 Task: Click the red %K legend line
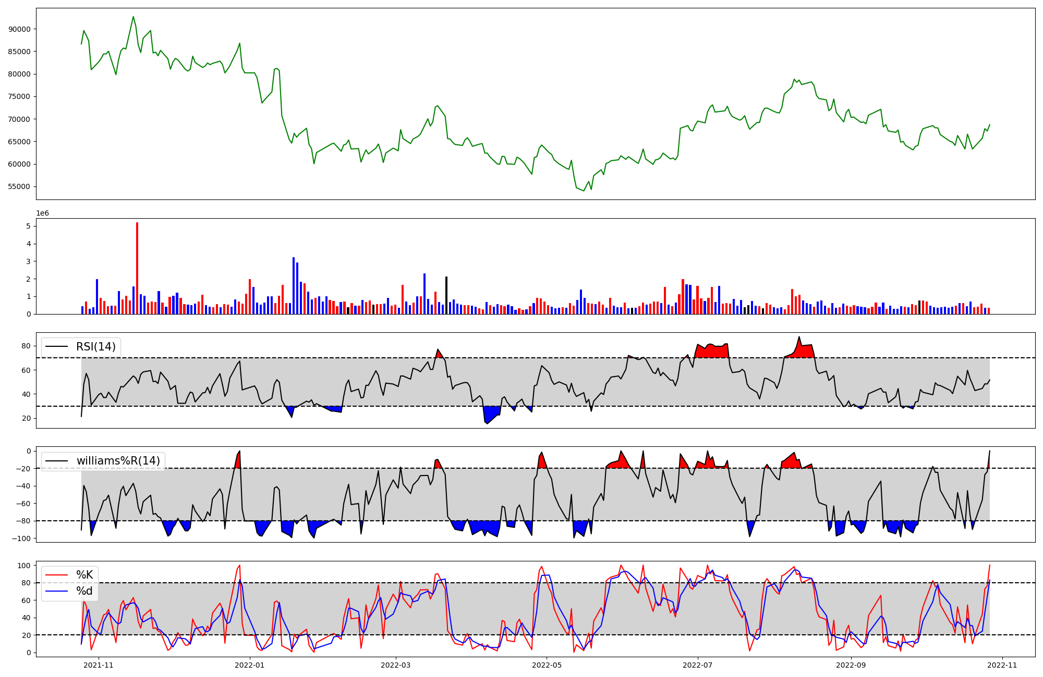coord(57,575)
